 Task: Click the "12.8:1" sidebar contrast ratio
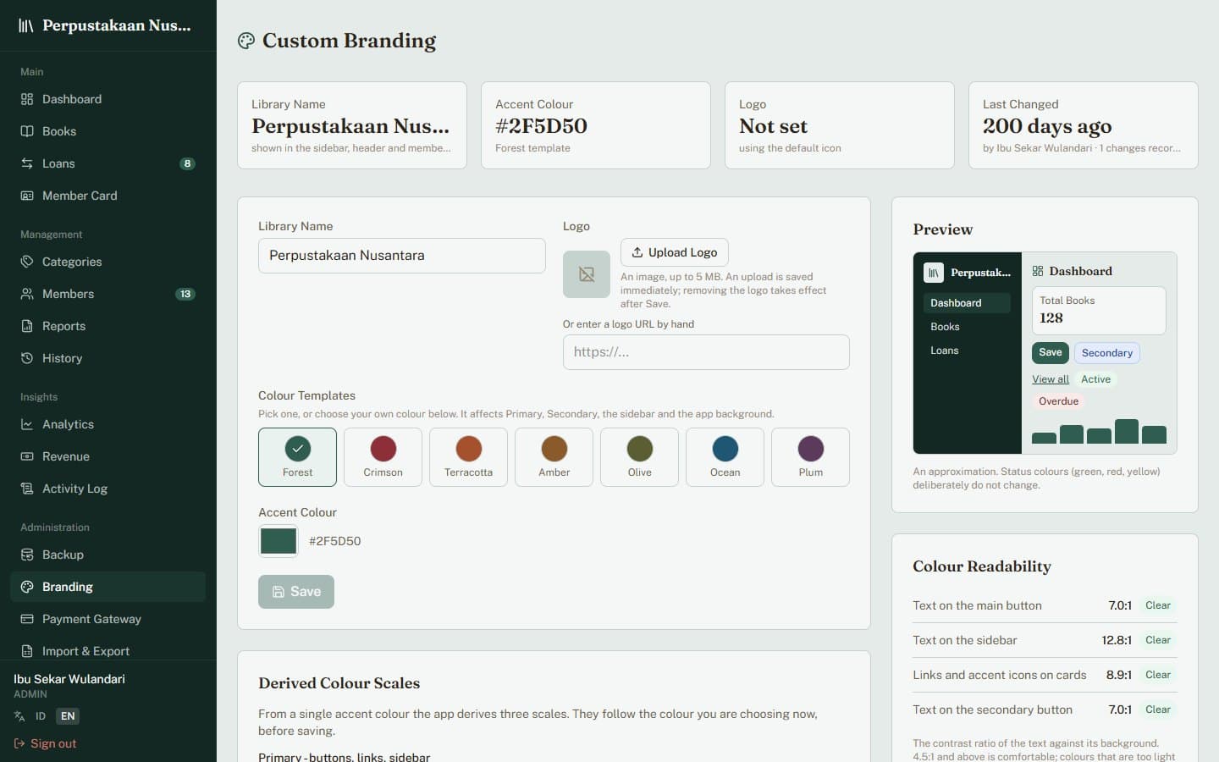coord(1117,640)
